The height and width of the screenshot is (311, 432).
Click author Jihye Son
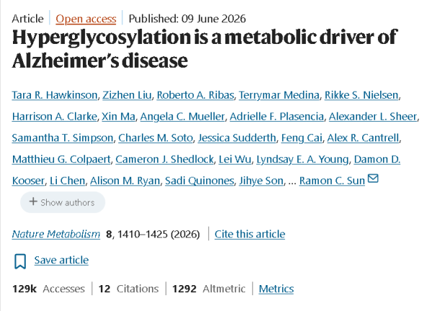click(x=261, y=181)
